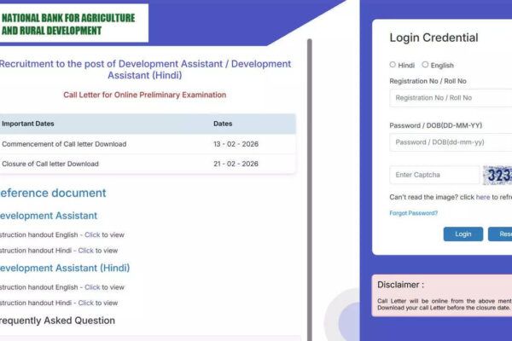Click the captcha image
The width and height of the screenshot is (512, 341).
(x=497, y=176)
